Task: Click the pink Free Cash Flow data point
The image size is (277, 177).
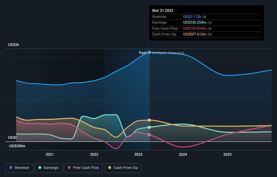Action: (149, 135)
